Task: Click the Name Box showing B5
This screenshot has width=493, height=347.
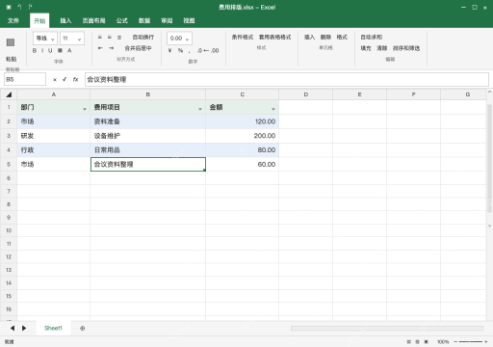Action: pos(25,79)
